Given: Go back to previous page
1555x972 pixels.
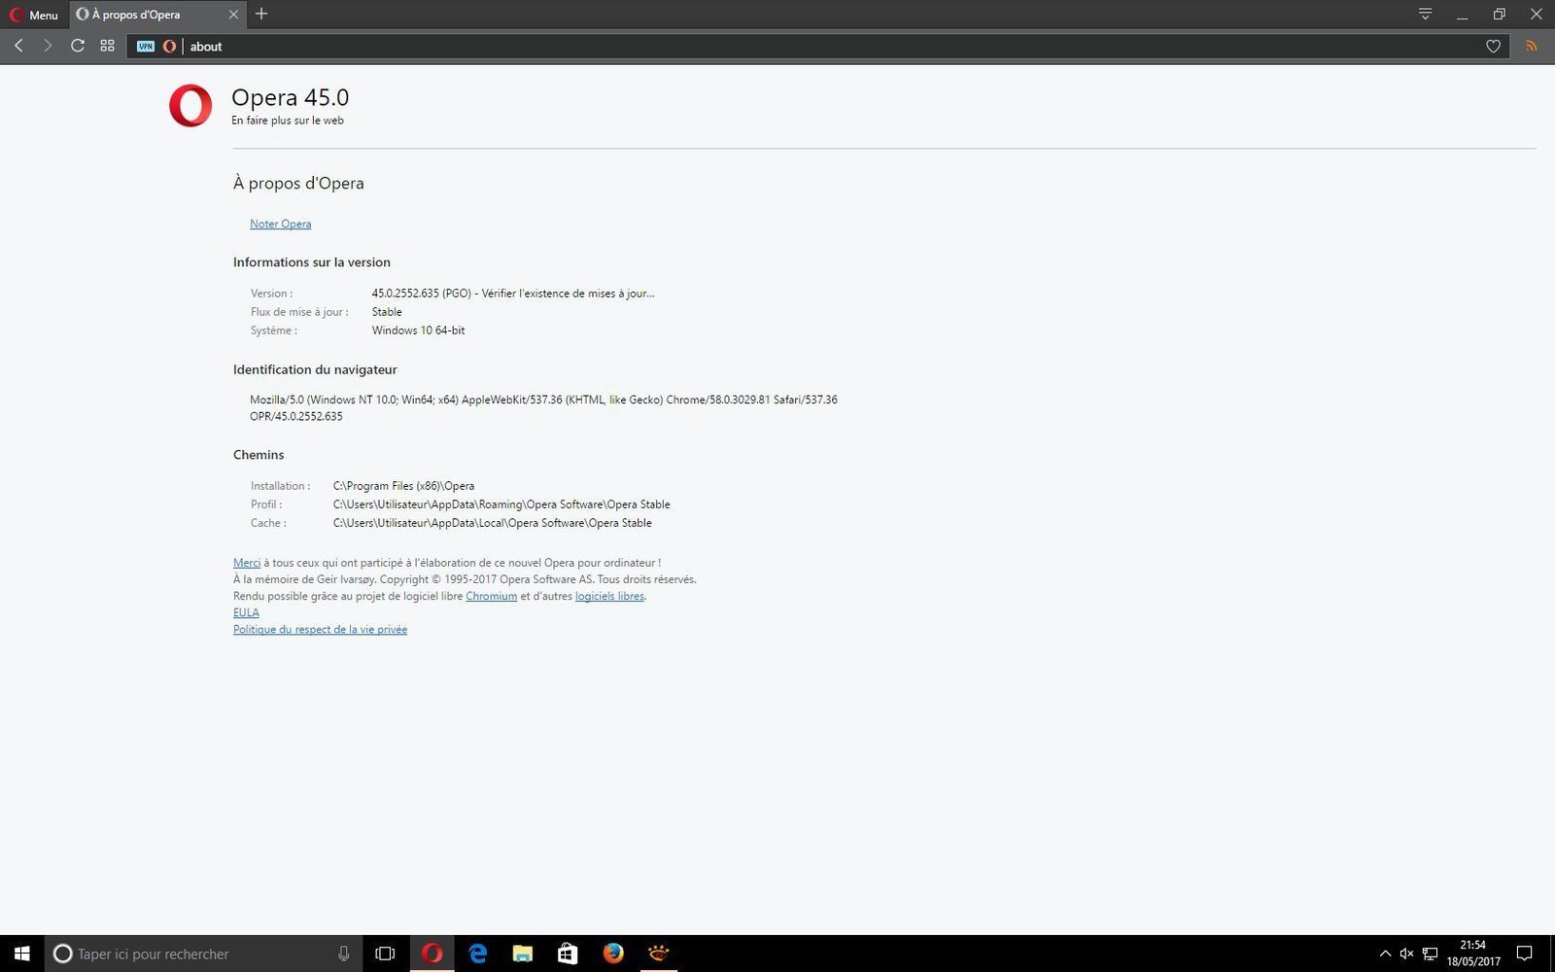Looking at the screenshot, I should (18, 46).
